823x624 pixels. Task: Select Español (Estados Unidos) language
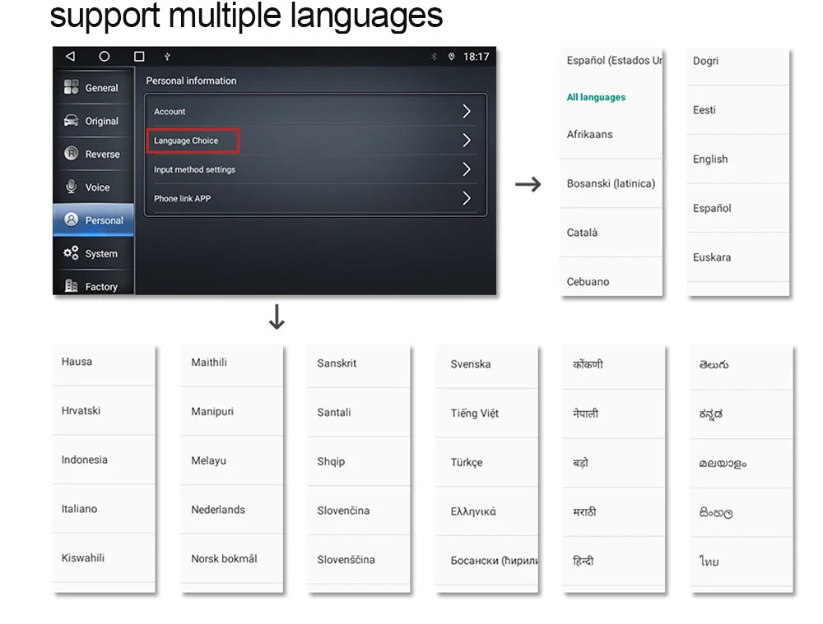pyautogui.click(x=611, y=60)
